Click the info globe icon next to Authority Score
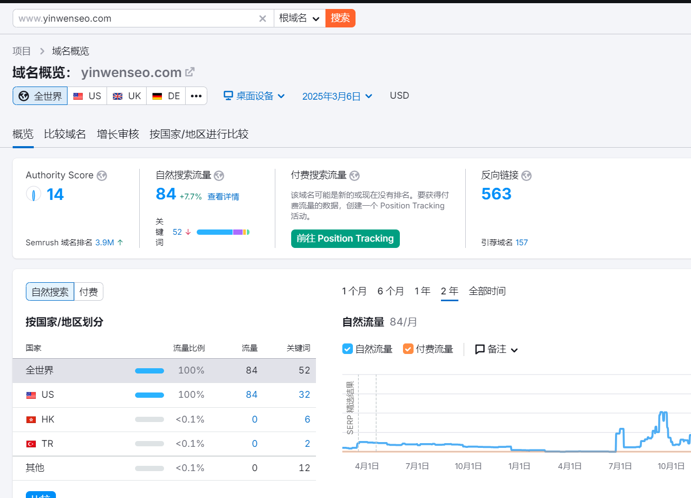The image size is (691, 498). point(102,176)
